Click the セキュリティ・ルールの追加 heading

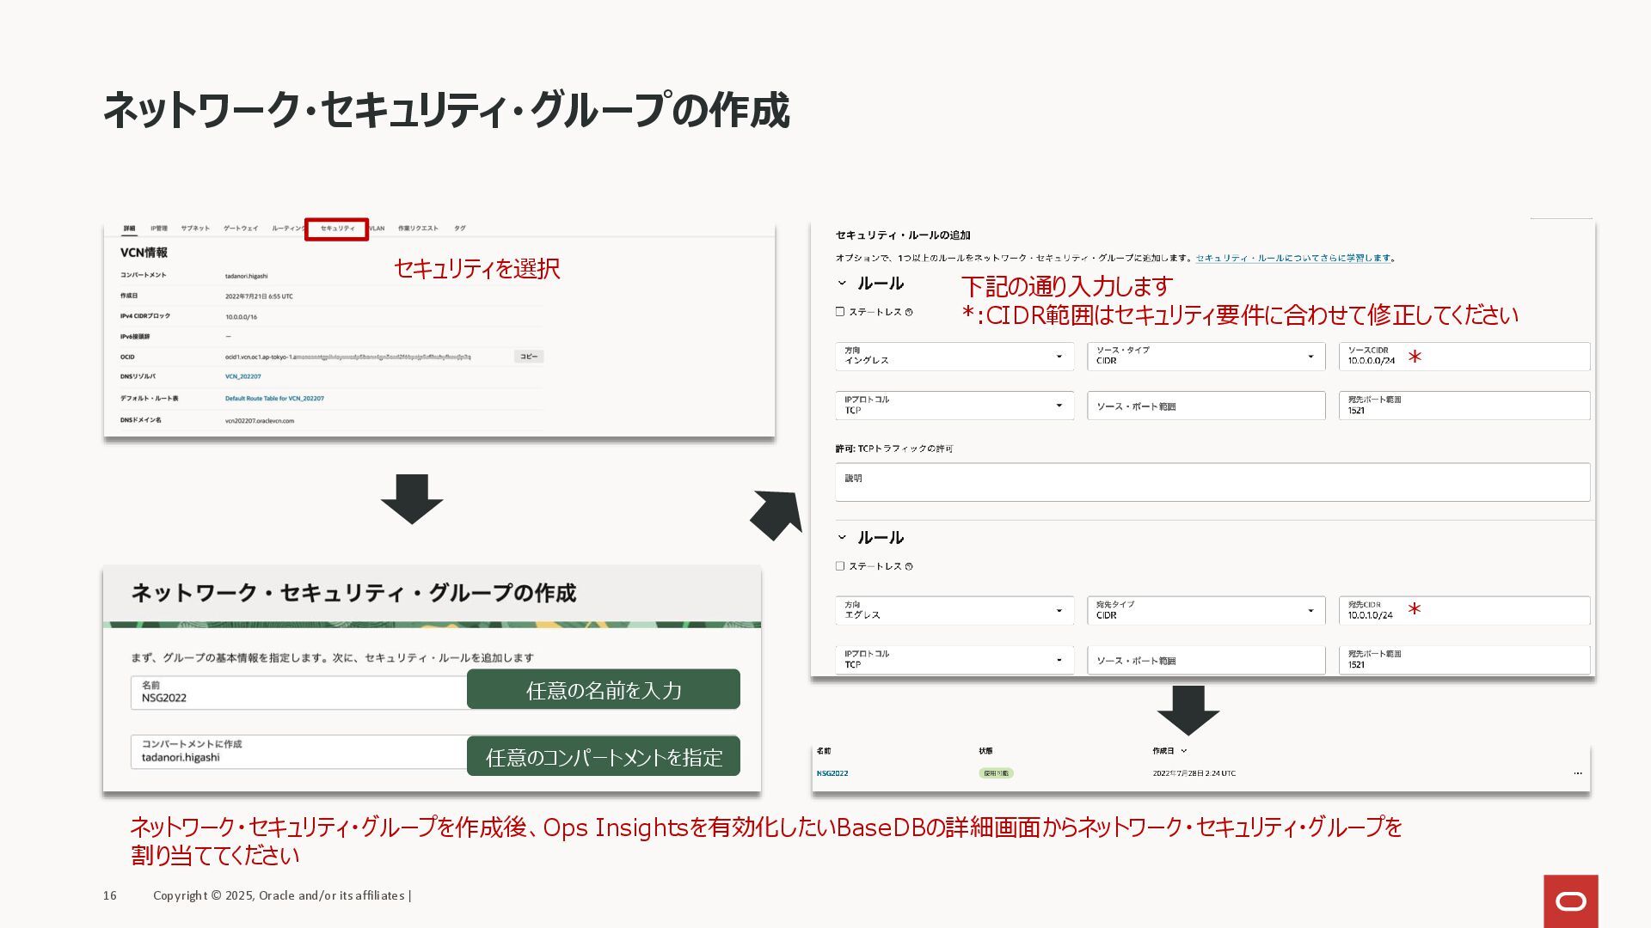coord(903,235)
